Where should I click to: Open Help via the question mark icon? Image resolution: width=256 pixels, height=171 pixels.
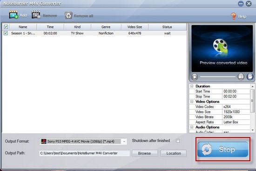click(234, 16)
